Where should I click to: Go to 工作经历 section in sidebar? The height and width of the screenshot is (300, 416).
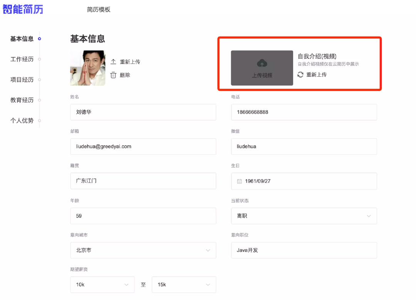22,59
